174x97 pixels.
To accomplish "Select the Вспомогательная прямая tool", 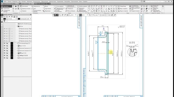I will pos(36,11).
